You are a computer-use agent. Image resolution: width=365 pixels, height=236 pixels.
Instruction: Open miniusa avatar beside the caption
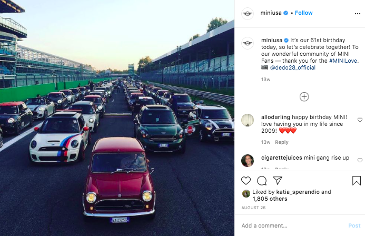pos(248,44)
